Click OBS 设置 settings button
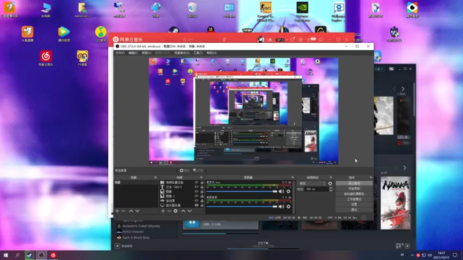The height and width of the screenshot is (260, 463). pos(354,205)
